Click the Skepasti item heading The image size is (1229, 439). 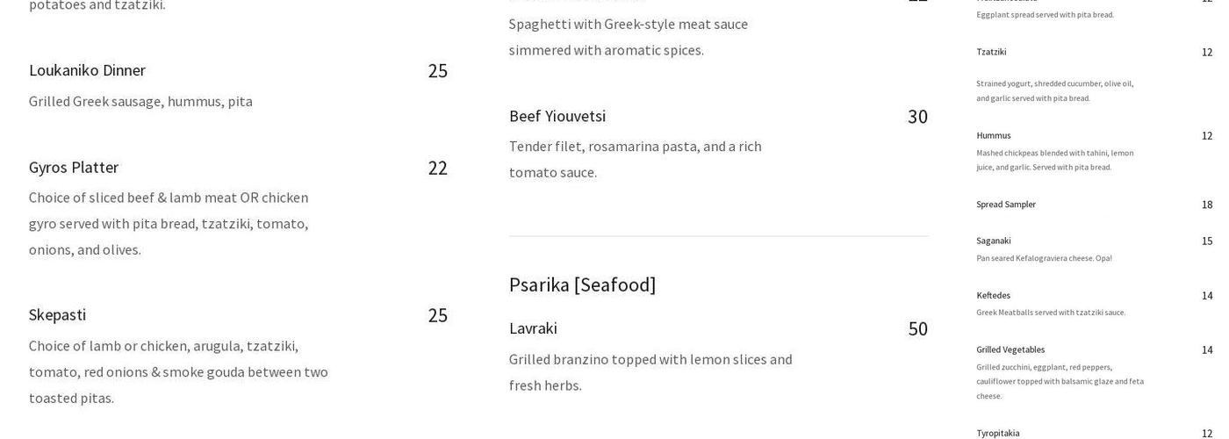tap(57, 315)
